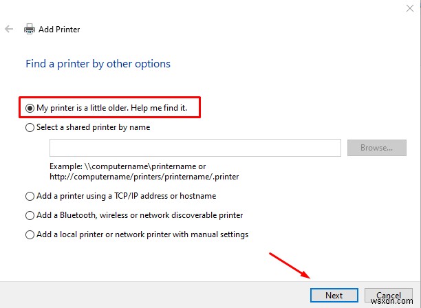Select local printer with manual settings option
The image size is (421, 308).
click(x=30, y=234)
